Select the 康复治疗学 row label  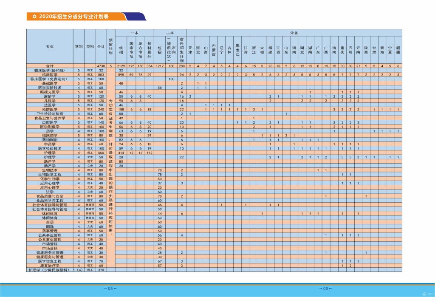click(x=50, y=266)
